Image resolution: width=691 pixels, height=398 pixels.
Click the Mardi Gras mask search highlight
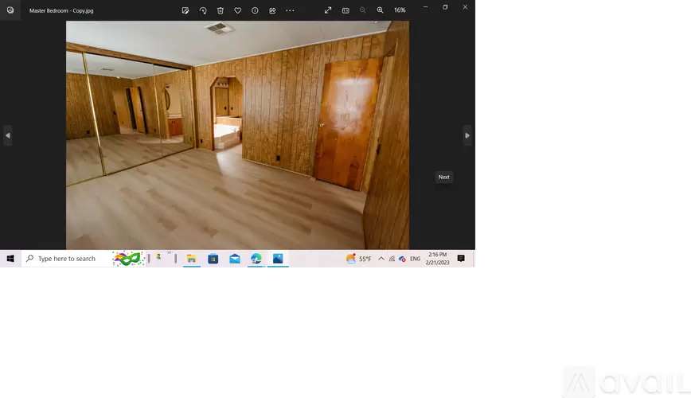pyautogui.click(x=128, y=259)
